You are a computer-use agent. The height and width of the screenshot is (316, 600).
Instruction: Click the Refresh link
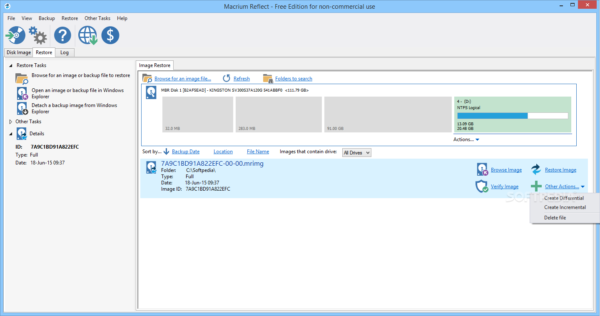[241, 79]
